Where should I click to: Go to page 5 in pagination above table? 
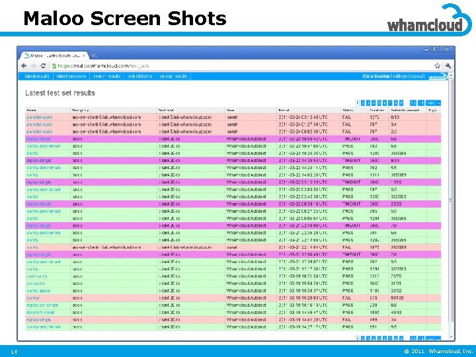point(379,103)
